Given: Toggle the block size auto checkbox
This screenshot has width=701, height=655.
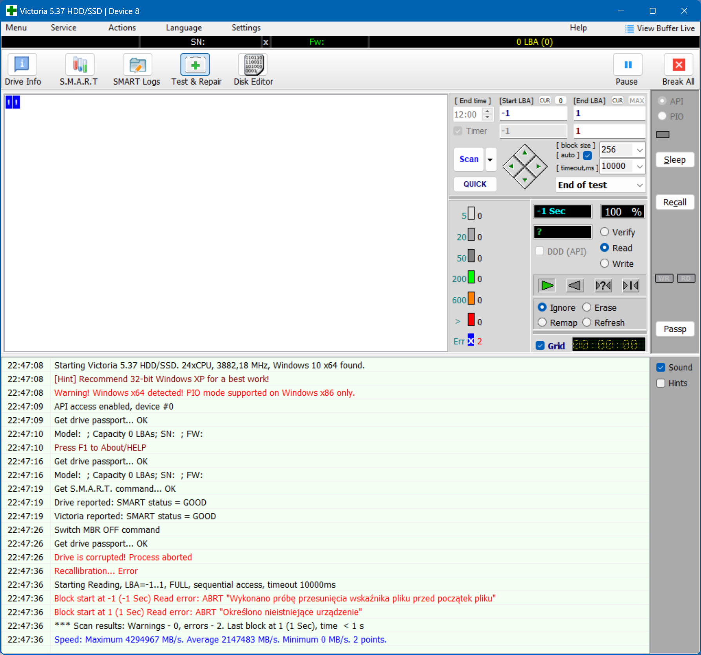Looking at the screenshot, I should click(587, 156).
